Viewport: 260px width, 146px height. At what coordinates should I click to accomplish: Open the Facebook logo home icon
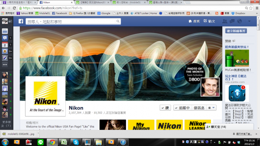(21, 21)
